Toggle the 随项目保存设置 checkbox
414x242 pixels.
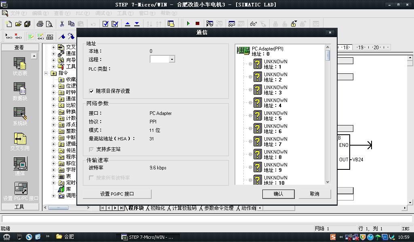coord(91,91)
